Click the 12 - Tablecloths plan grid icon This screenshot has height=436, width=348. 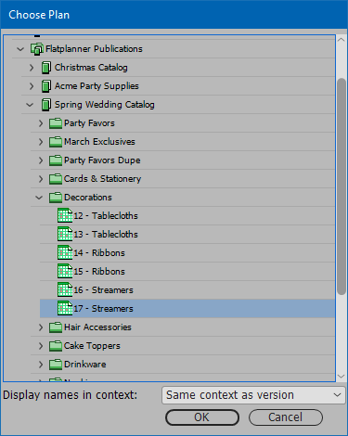(65, 215)
